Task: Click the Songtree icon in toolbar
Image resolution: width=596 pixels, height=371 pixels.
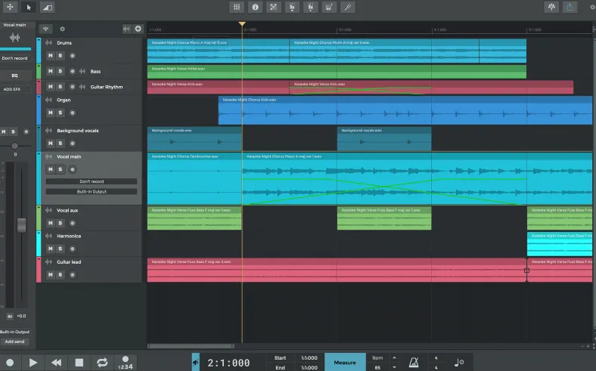Action: click(551, 8)
